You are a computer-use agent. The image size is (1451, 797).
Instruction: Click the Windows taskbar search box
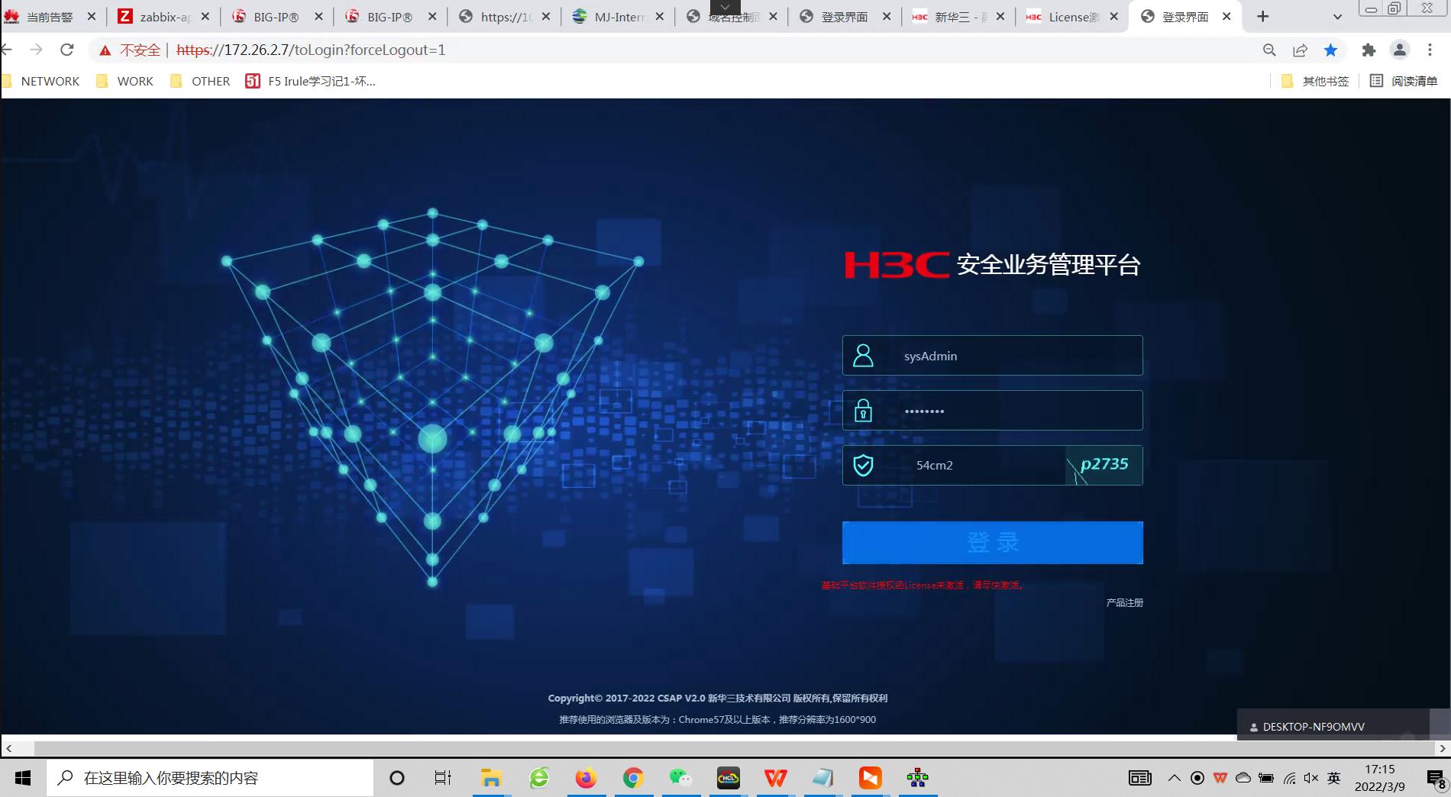click(x=210, y=778)
